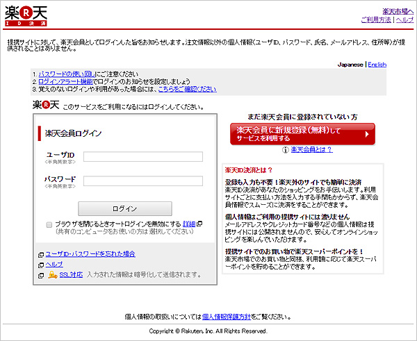Click the small 楽天 logo above login box
This screenshot has height=341, width=417.
(46, 105)
